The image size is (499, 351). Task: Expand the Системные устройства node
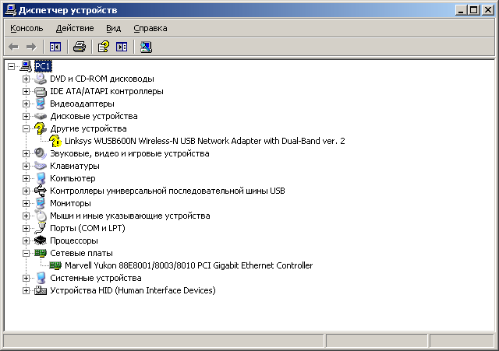tap(26, 279)
